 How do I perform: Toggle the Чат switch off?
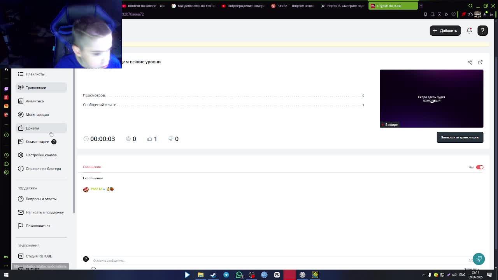click(x=480, y=167)
